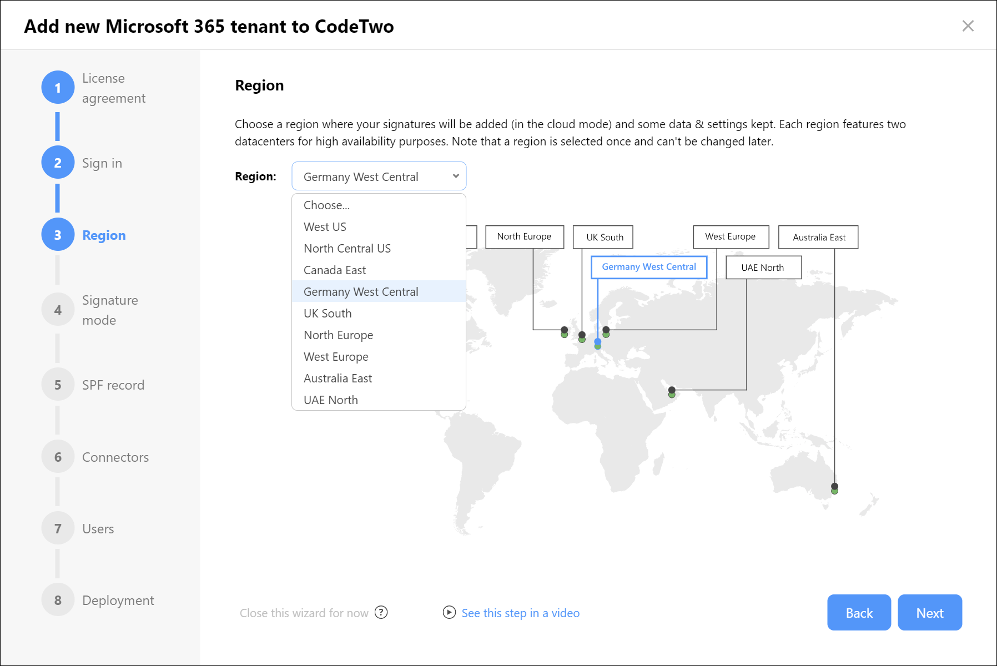Click the Connectors step label

point(115,457)
